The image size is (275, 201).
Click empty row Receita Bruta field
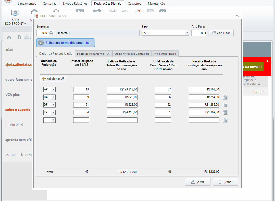tap(204, 120)
